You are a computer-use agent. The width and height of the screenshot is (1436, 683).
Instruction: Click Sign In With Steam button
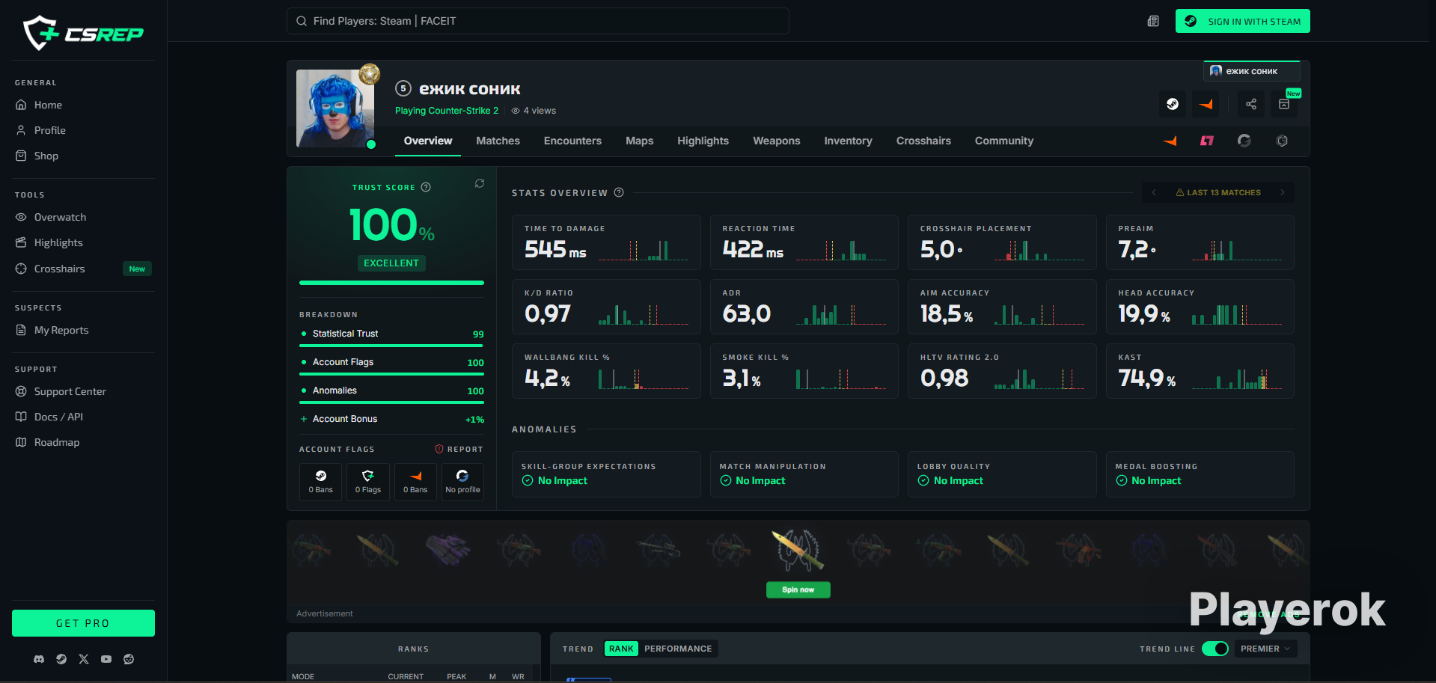pyautogui.click(x=1242, y=21)
